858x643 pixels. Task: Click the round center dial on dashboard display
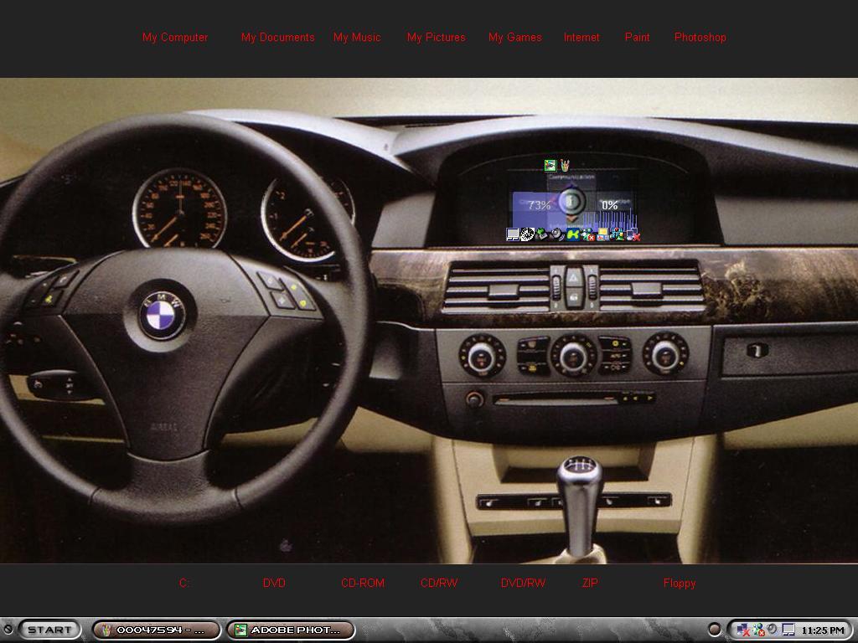571,201
